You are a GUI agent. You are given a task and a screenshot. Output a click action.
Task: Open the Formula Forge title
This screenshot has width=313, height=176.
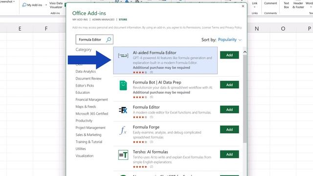click(146, 127)
